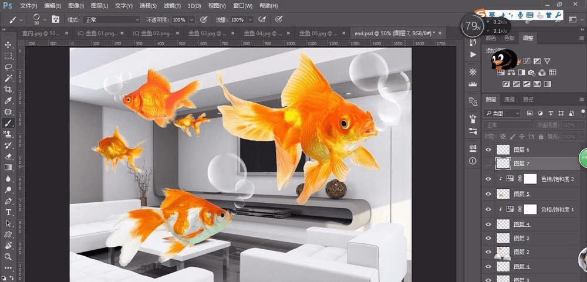Select the Horizontal Type tool

pyautogui.click(x=8, y=212)
